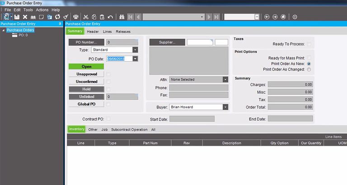Viewport: 347px width, 185px height.
Task: Expand the Buyer dropdown showing Brian Howard
Action: click(225, 107)
